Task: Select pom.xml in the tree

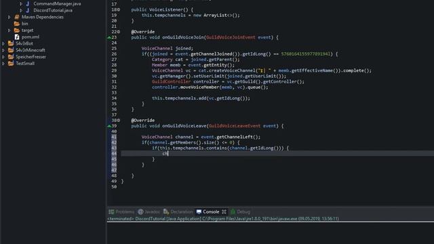Action: pyautogui.click(x=31, y=37)
